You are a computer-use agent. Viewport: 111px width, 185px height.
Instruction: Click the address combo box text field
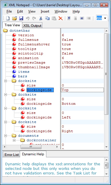[x=99, y=18]
